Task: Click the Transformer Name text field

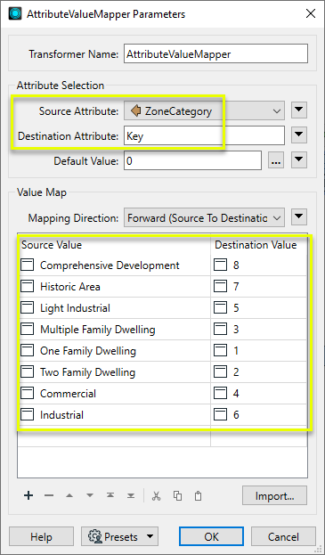Action: tap(215, 53)
